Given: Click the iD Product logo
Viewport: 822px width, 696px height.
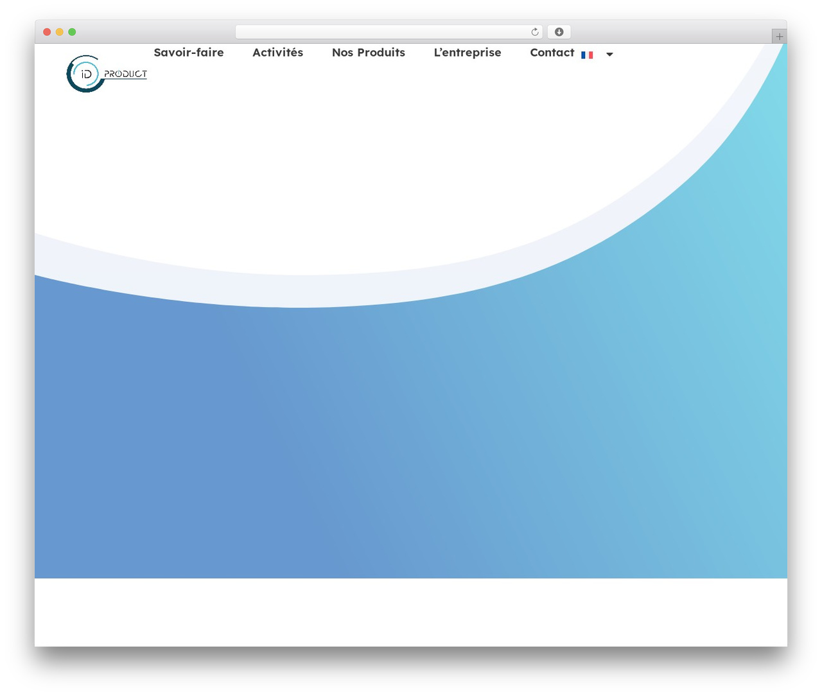Looking at the screenshot, I should point(107,74).
